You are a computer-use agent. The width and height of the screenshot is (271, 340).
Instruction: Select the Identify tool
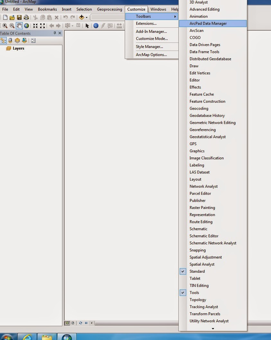click(96, 26)
